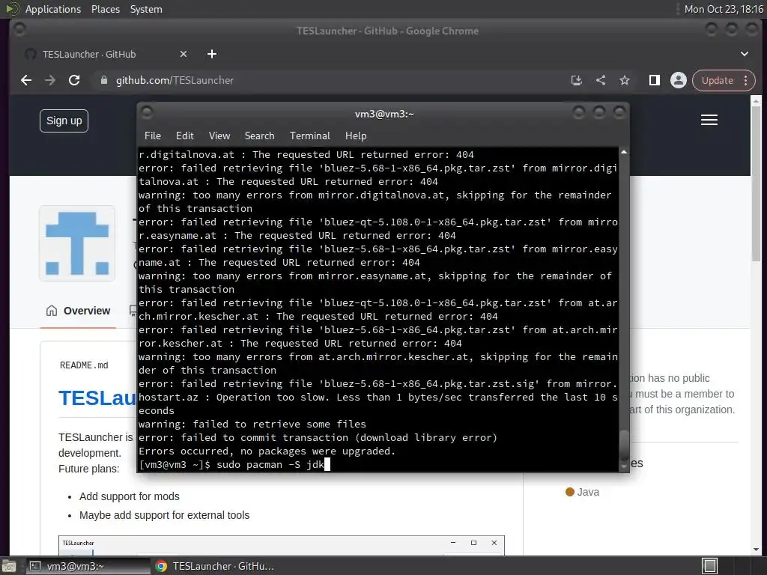The width and height of the screenshot is (767, 575).
Task: Open Chrome's side panel
Action: coord(655,80)
